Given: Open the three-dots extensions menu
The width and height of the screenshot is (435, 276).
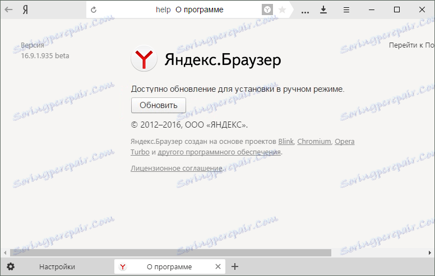Looking at the screenshot, I should [x=305, y=12].
